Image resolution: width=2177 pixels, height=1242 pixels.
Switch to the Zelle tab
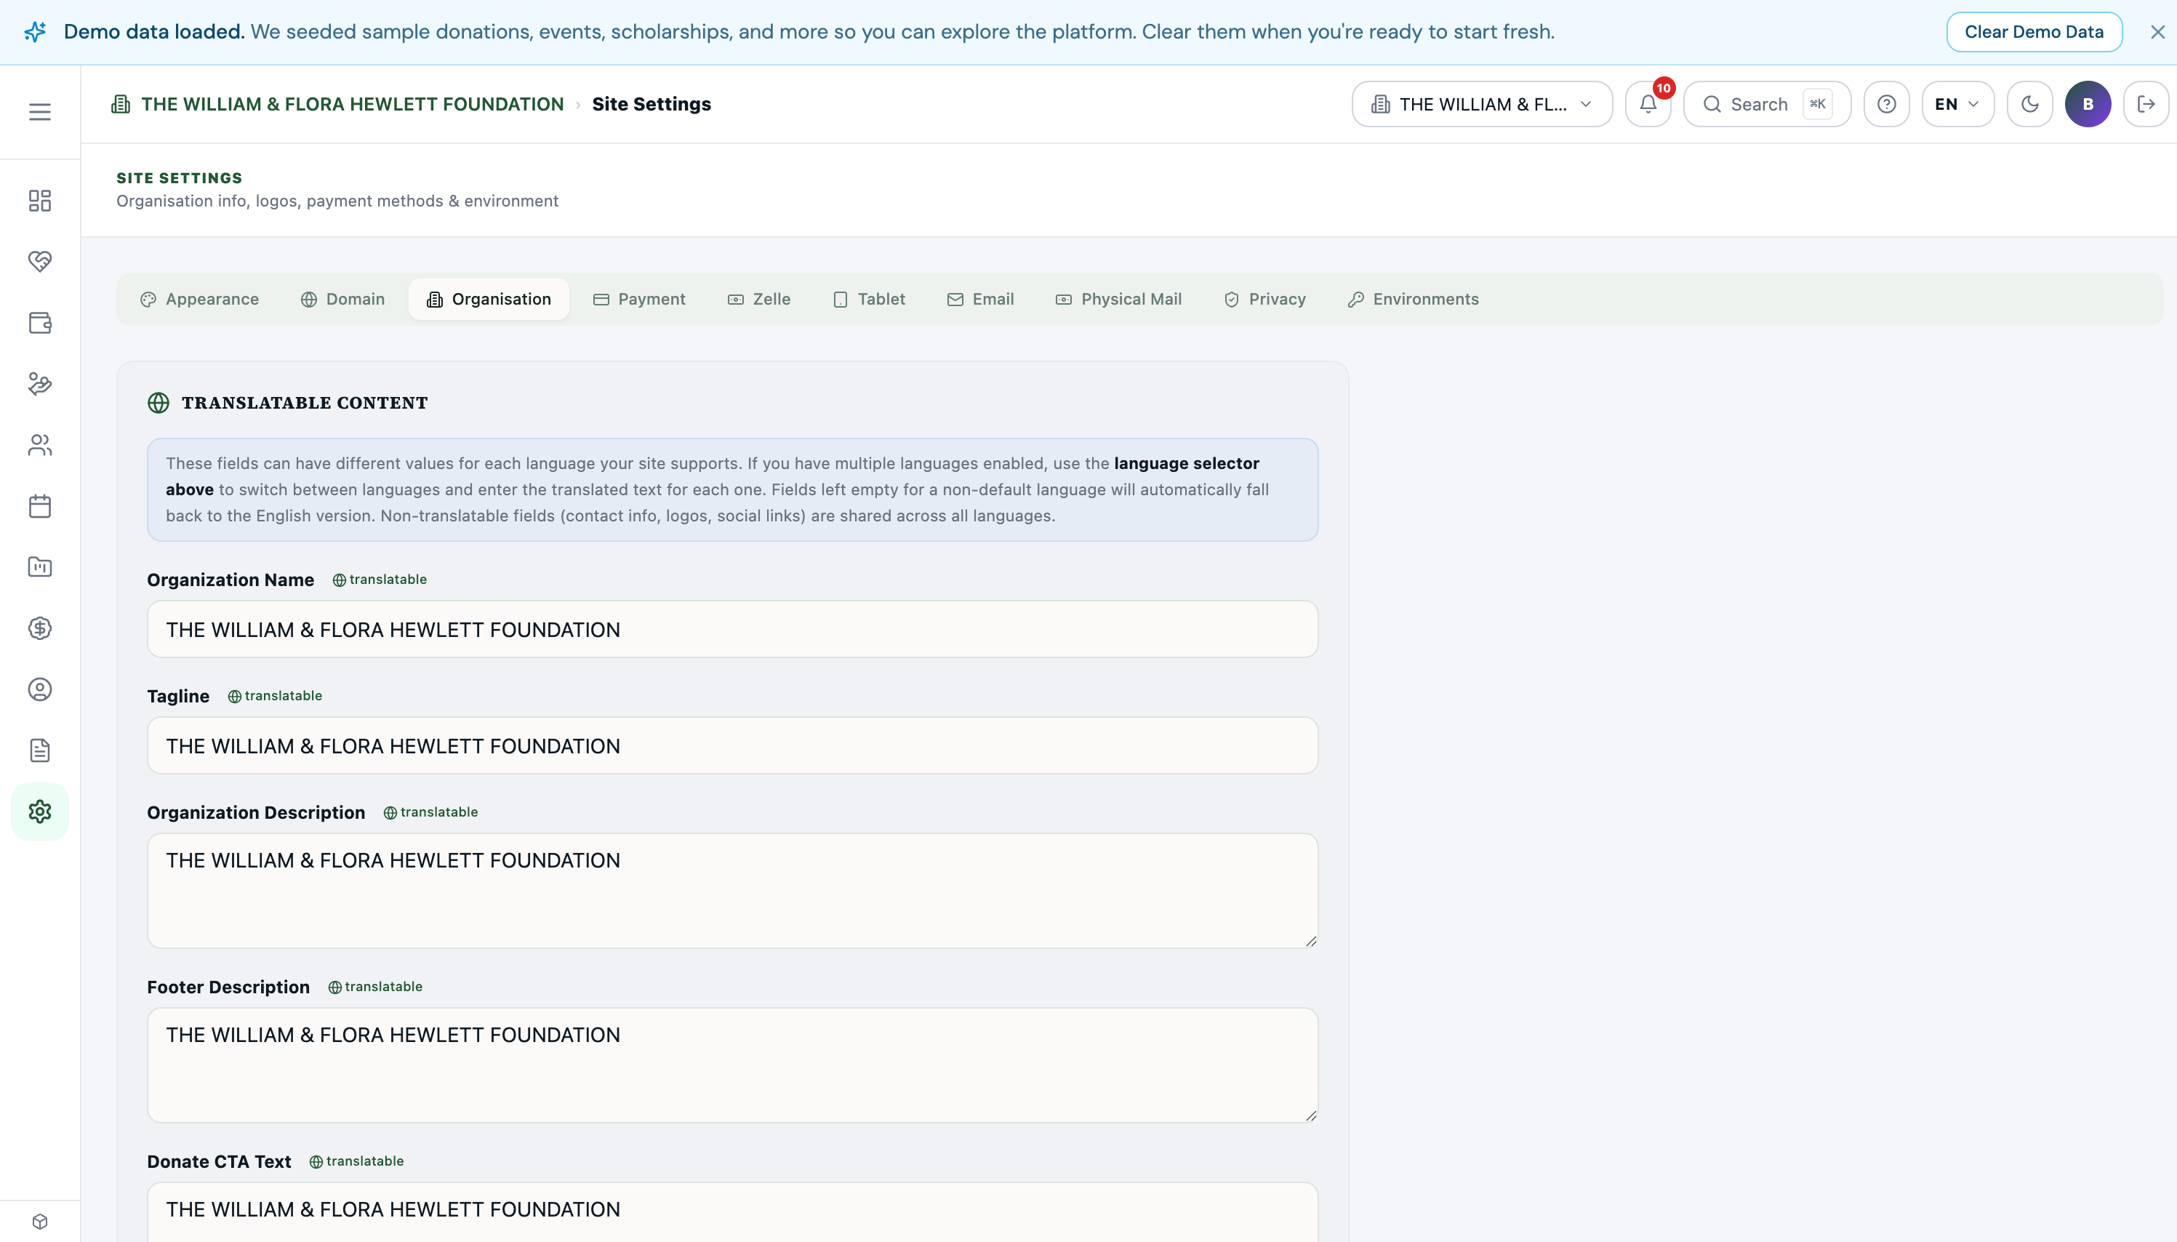click(x=759, y=300)
